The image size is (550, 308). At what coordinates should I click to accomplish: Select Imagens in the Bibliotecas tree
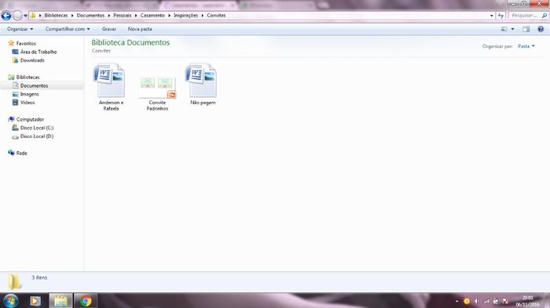pos(29,94)
